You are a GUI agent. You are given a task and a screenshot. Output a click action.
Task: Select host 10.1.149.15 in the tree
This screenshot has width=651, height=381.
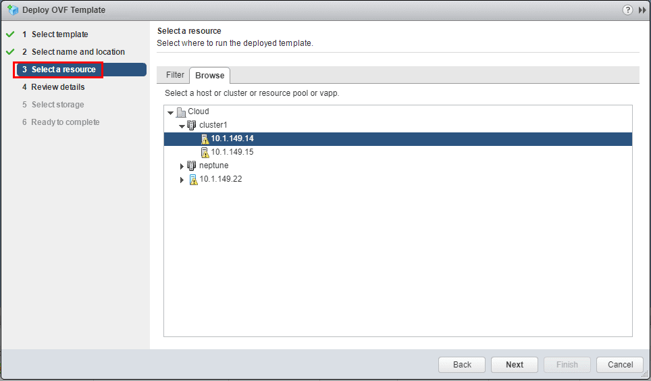click(x=232, y=153)
